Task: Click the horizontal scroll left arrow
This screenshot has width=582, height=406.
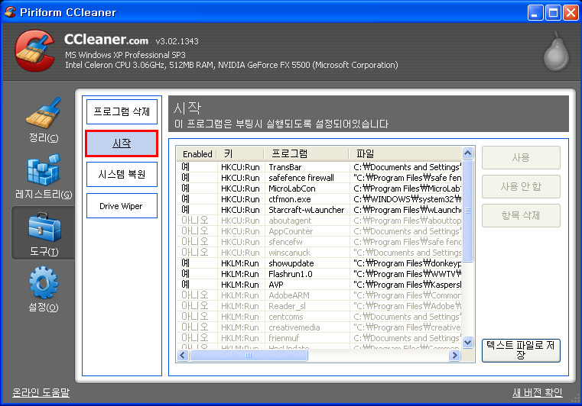Action: pyautogui.click(x=183, y=356)
